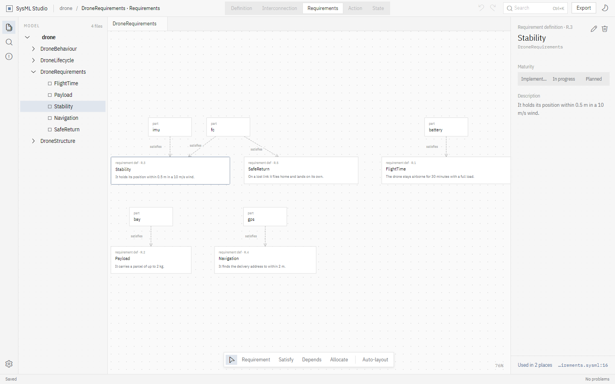Click the Export button
Image resolution: width=615 pixels, height=384 pixels.
(x=583, y=8)
